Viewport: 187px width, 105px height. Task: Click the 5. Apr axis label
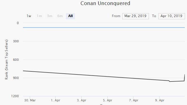108,100
